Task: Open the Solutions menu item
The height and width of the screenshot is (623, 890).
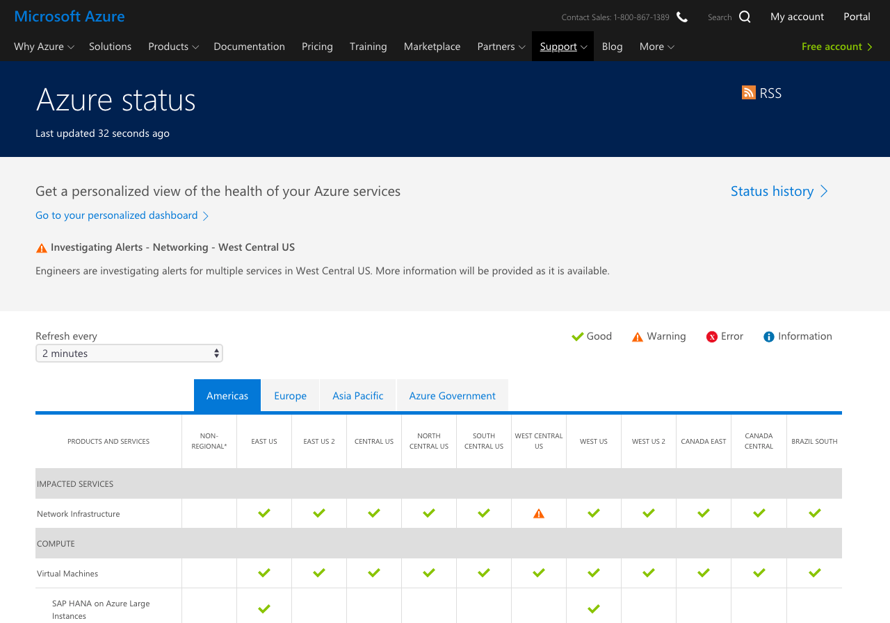Action: [110, 47]
